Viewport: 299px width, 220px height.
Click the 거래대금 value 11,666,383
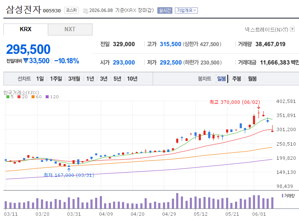click(x=275, y=62)
